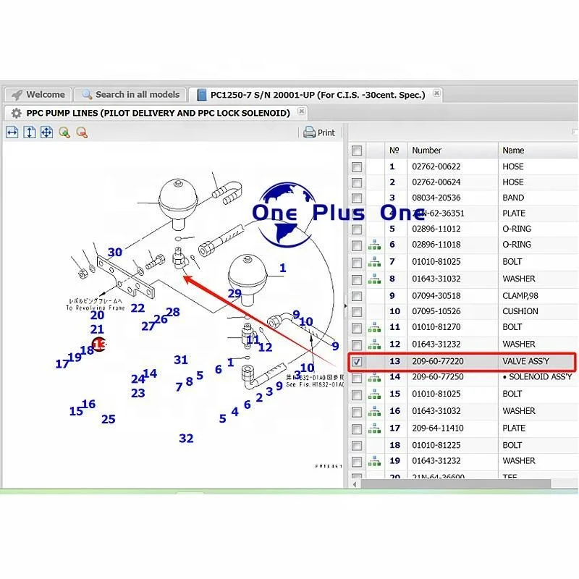Viewport: 579px width, 579px height.
Task: Click the tree icon next to row 17 PLATE
Action: click(x=374, y=428)
